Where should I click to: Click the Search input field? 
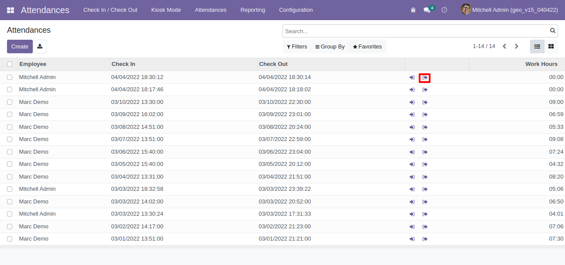coord(416,31)
